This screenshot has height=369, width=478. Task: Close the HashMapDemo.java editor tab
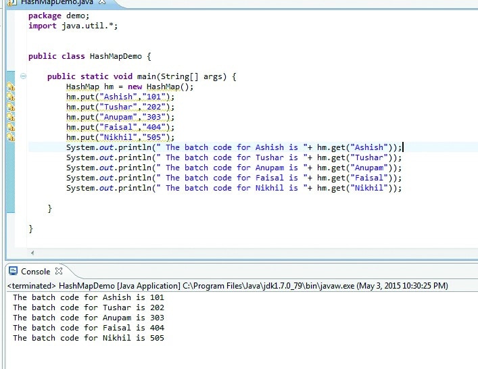tap(101, 3)
